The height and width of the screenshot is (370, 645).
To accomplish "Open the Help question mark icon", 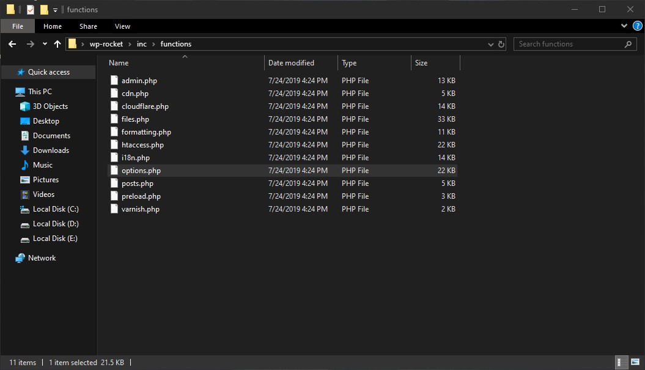I will [637, 26].
